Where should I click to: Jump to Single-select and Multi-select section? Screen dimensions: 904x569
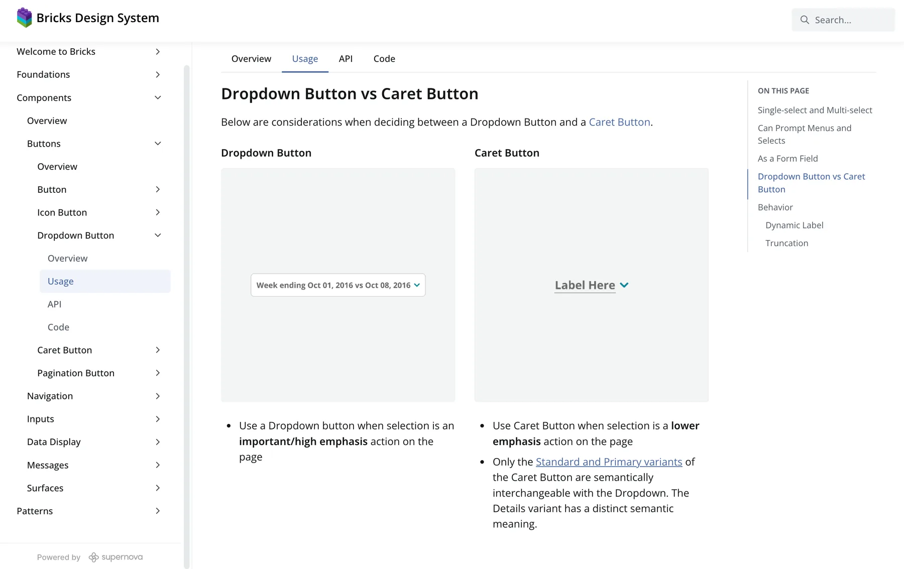815,110
